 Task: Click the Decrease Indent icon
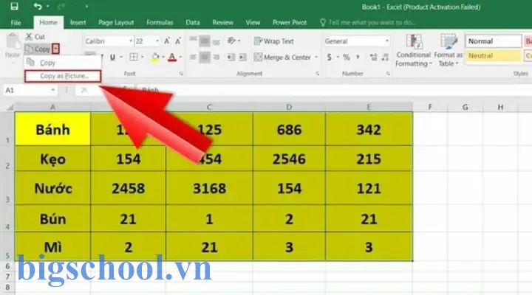point(231,58)
